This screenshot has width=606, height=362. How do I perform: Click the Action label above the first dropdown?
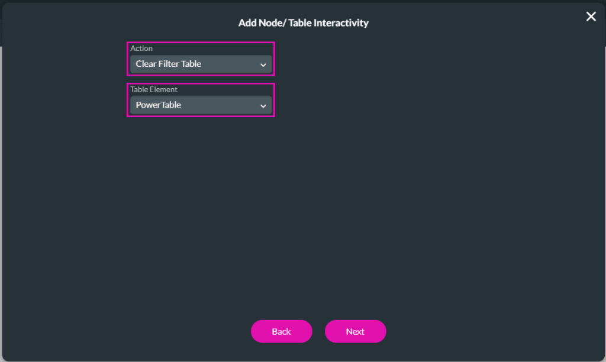[141, 49]
